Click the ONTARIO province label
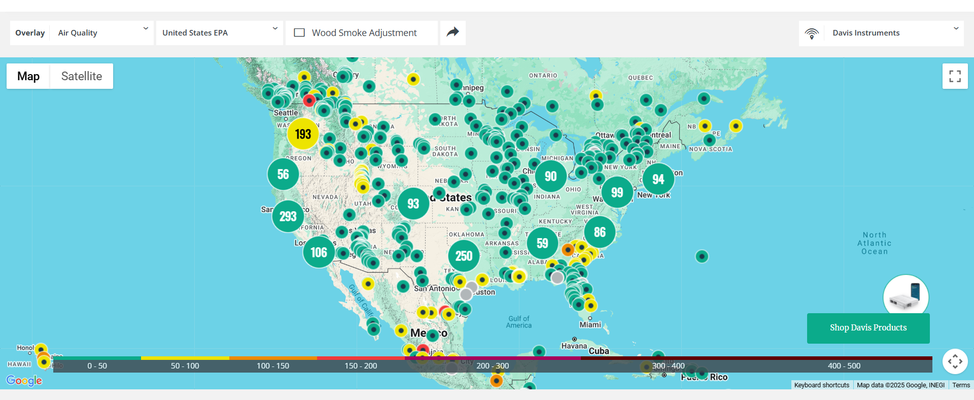The height and width of the screenshot is (400, 974). tap(543, 76)
